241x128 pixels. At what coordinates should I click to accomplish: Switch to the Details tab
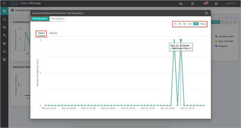(x=53, y=33)
